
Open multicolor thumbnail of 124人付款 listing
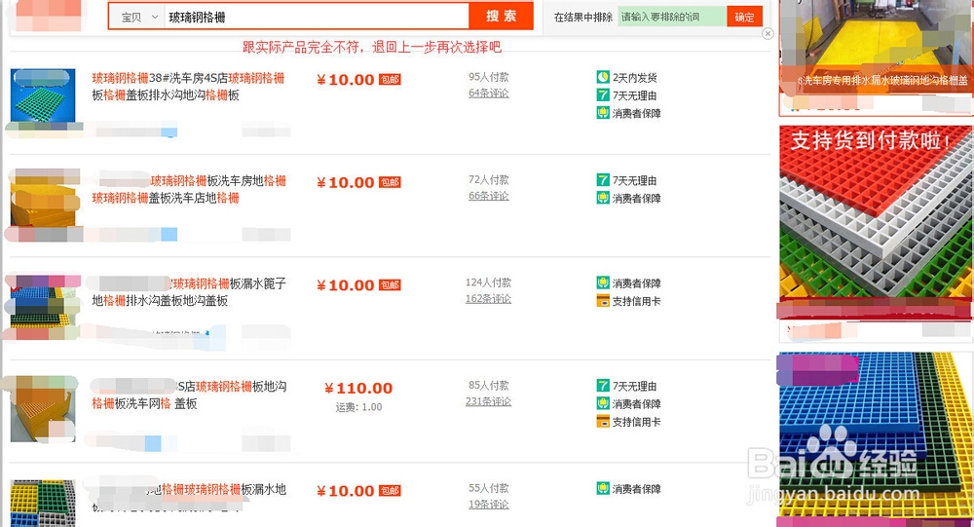(x=43, y=302)
